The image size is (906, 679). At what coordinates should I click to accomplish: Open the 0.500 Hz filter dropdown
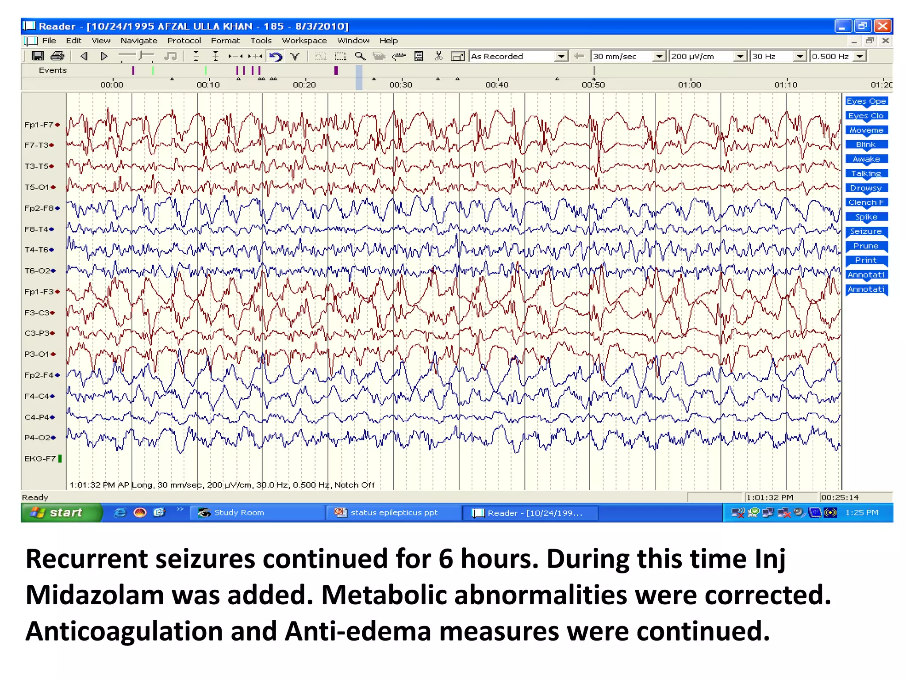[860, 56]
